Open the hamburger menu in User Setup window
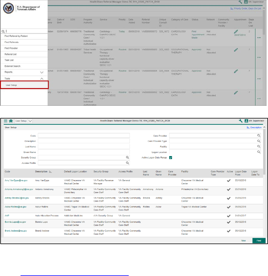 tap(6, 121)
